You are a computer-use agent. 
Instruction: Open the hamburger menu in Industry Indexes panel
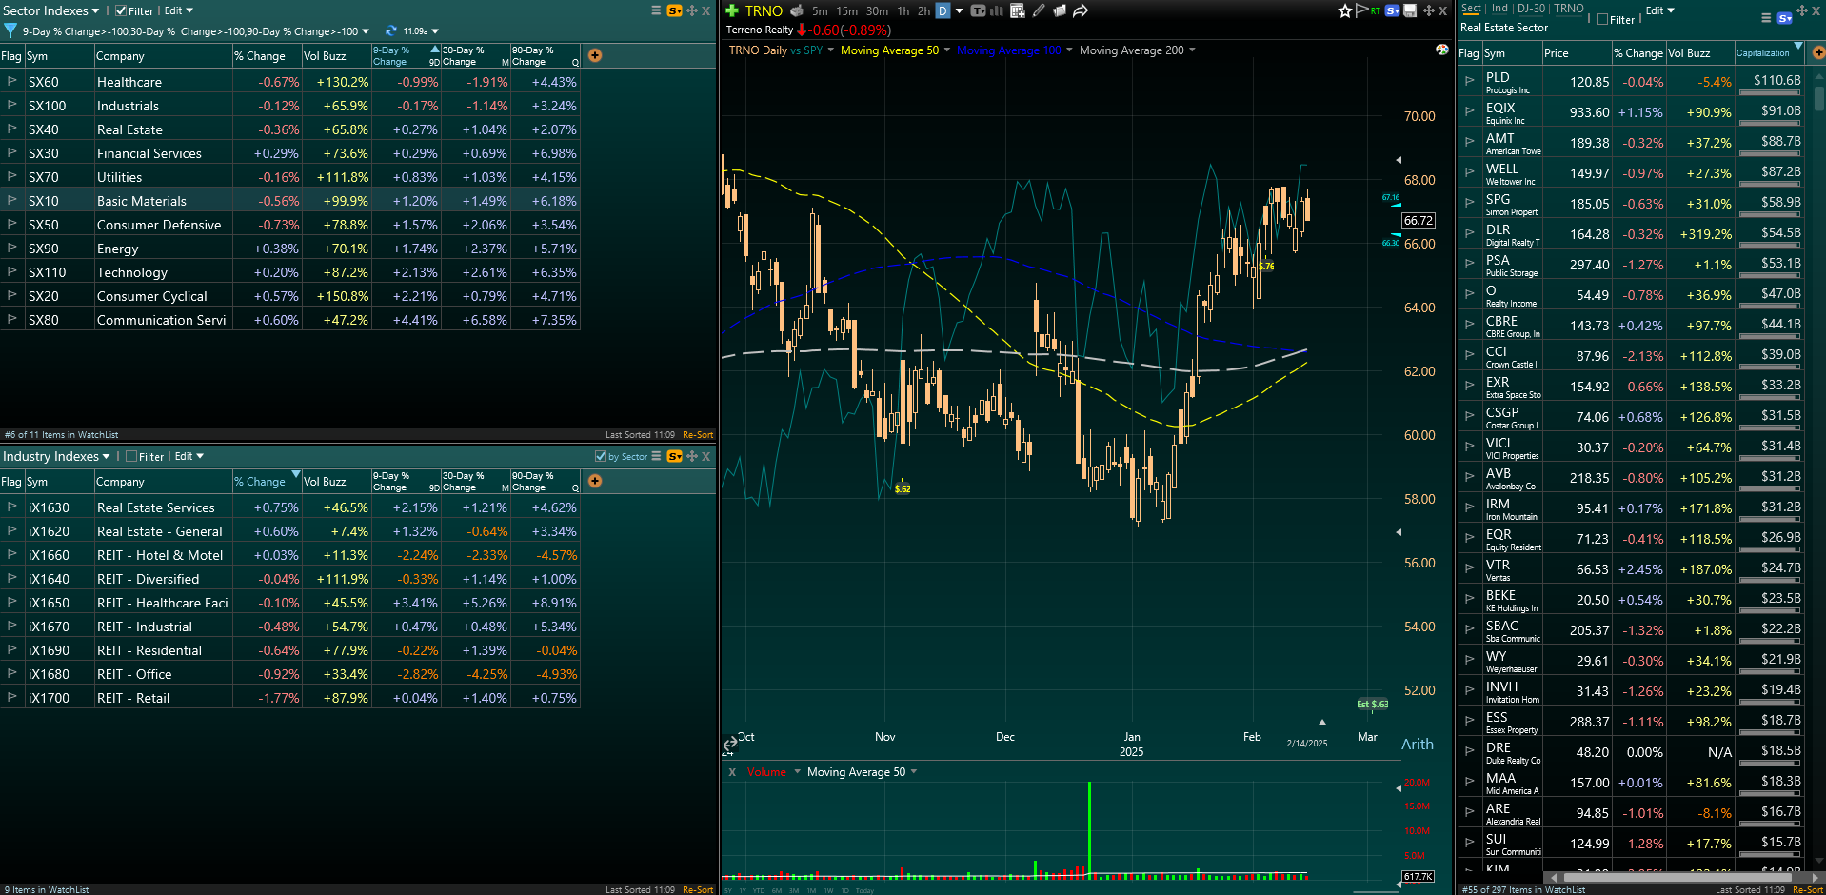(x=656, y=456)
